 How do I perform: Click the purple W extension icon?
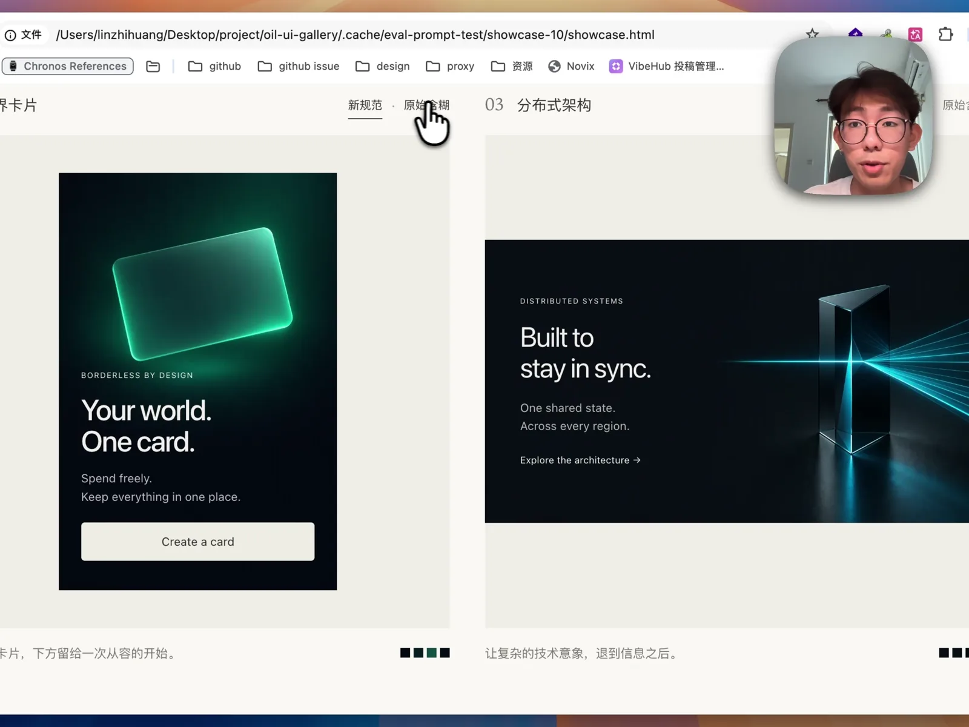coord(855,33)
